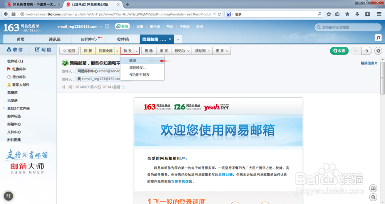The image size is (385, 204).
Task: Switch to the 通讯录 tab
Action: coord(55,39)
